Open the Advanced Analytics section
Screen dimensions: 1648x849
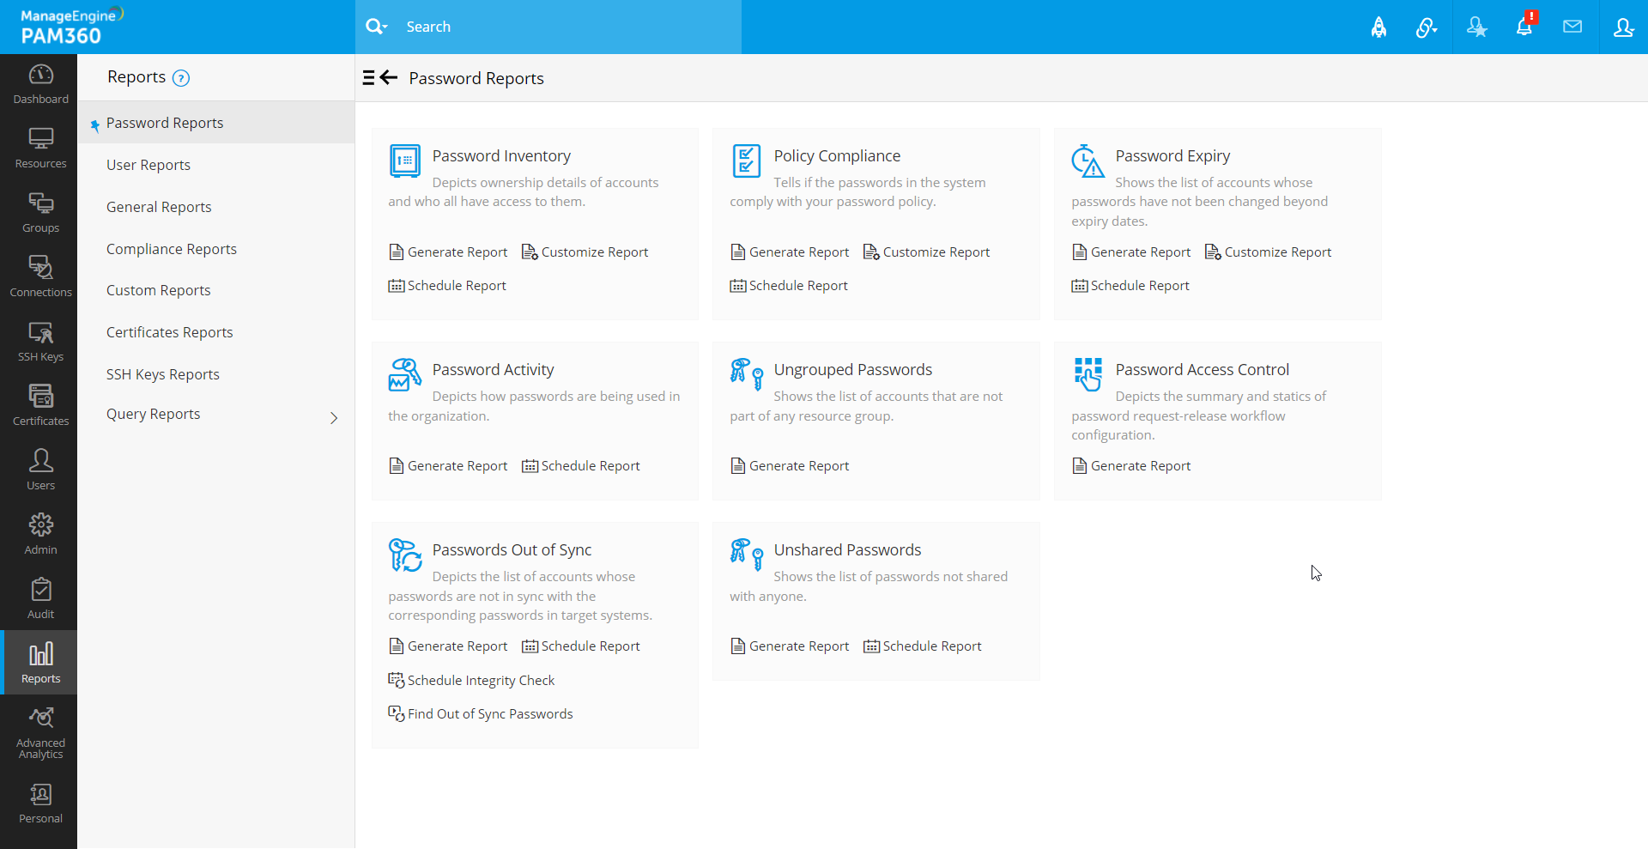[x=40, y=733]
